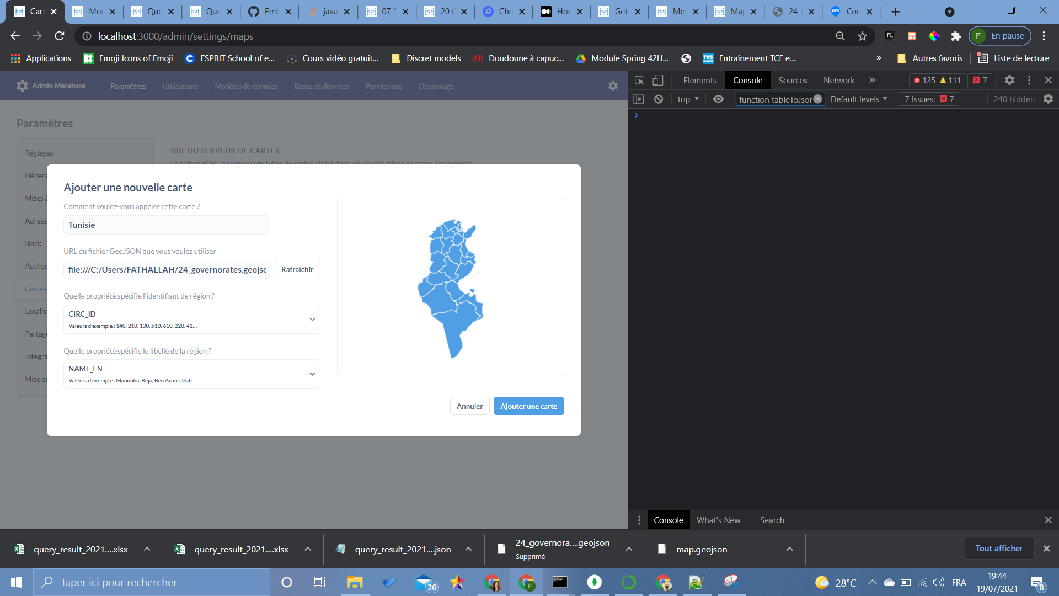Toggle the DevTools device toolbar icon

(657, 80)
